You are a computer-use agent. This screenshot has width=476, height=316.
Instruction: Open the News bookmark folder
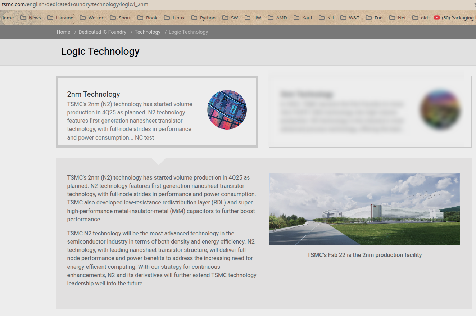[x=31, y=18]
